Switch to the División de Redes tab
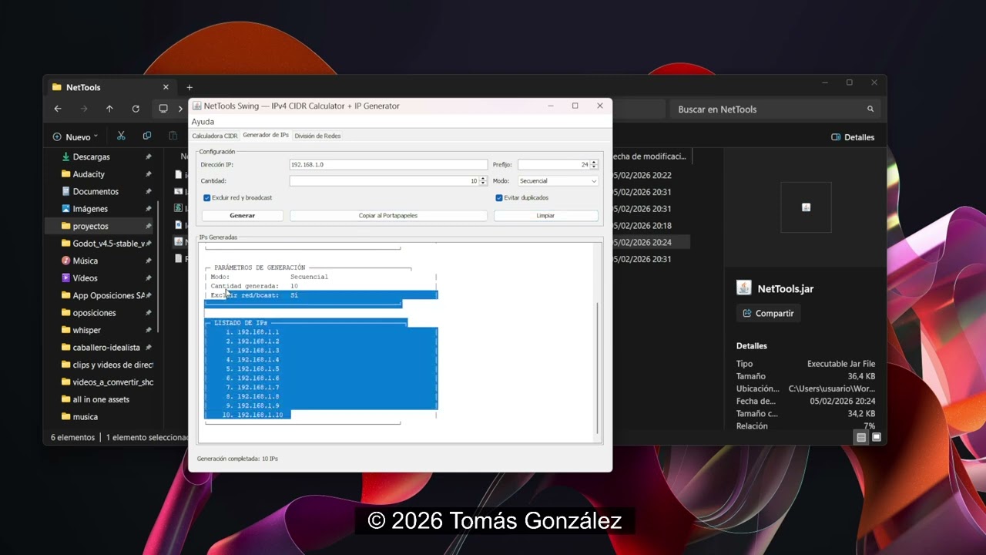The image size is (986, 555). click(317, 136)
